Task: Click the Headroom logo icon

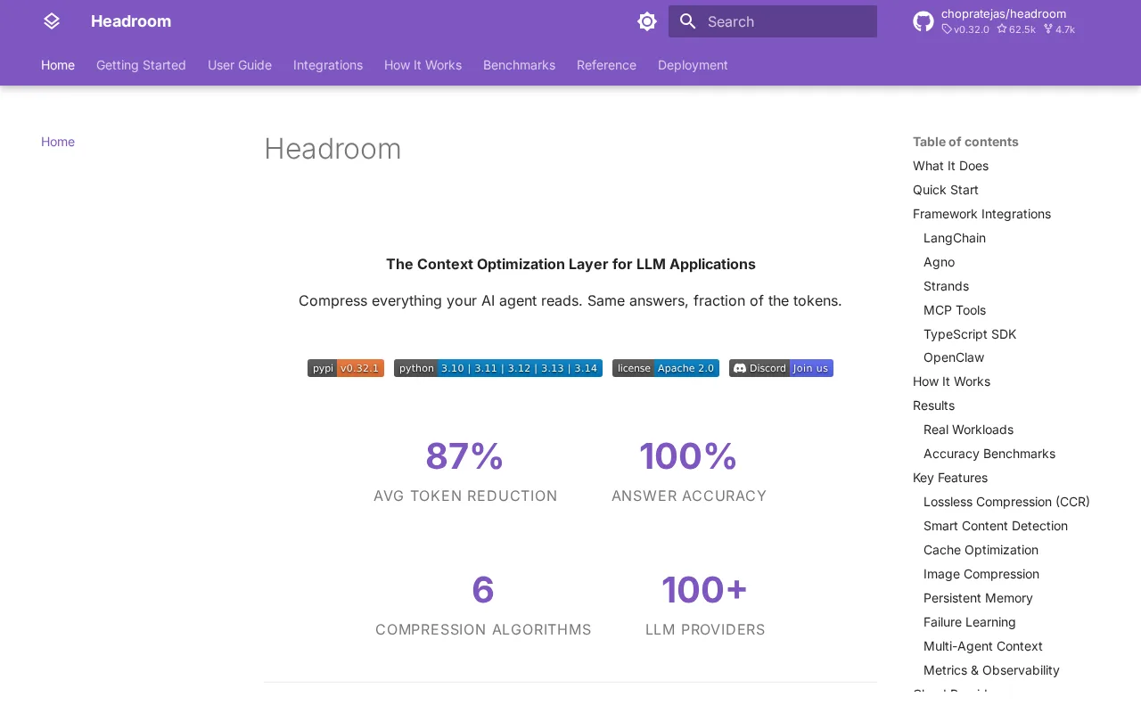Action: (52, 21)
